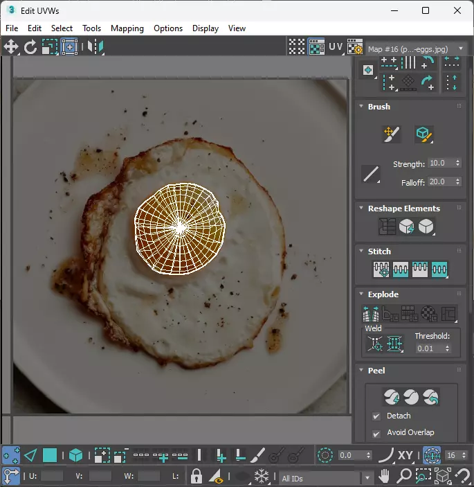The height and width of the screenshot is (487, 474).
Task: Select the Zoom magnifier tool
Action: pos(404,476)
